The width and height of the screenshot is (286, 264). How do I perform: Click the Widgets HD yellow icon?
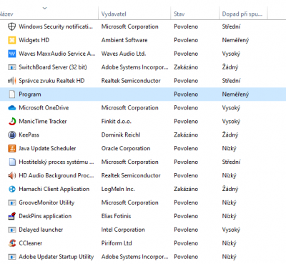12,40
